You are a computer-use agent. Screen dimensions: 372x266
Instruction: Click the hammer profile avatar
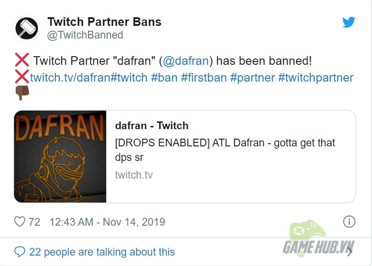click(27, 28)
